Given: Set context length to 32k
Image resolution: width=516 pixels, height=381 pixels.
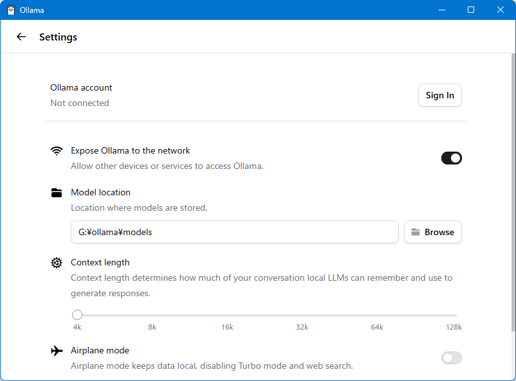Looking at the screenshot, I should tap(302, 315).
